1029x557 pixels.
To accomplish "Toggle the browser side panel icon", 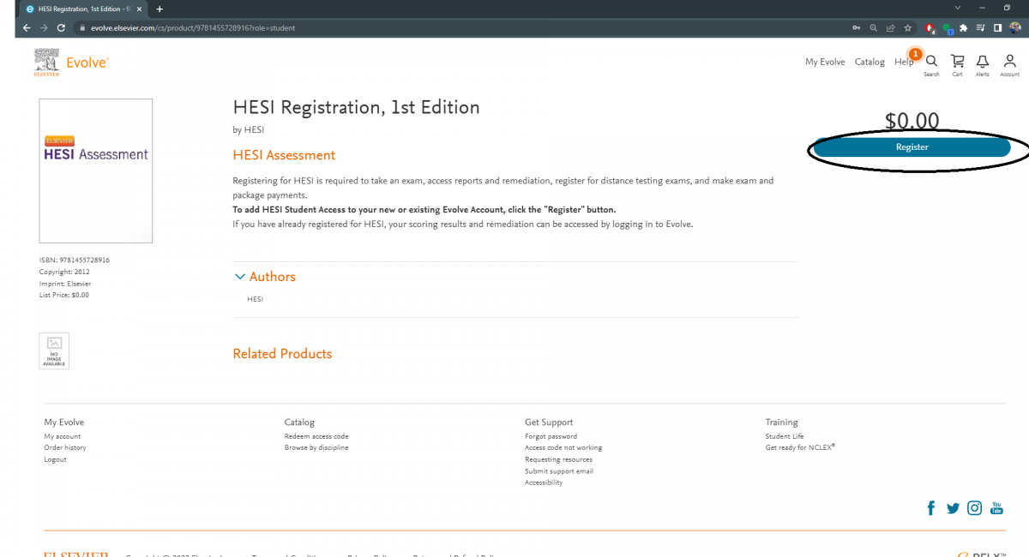I will tap(998, 27).
